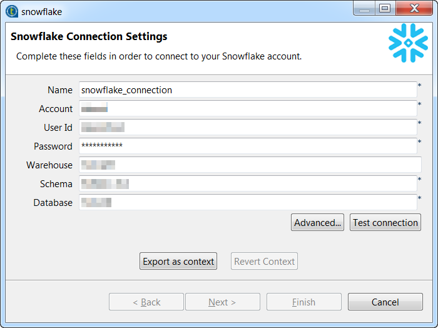Focus the Account text field
The width and height of the screenshot is (438, 328).
tap(248, 109)
